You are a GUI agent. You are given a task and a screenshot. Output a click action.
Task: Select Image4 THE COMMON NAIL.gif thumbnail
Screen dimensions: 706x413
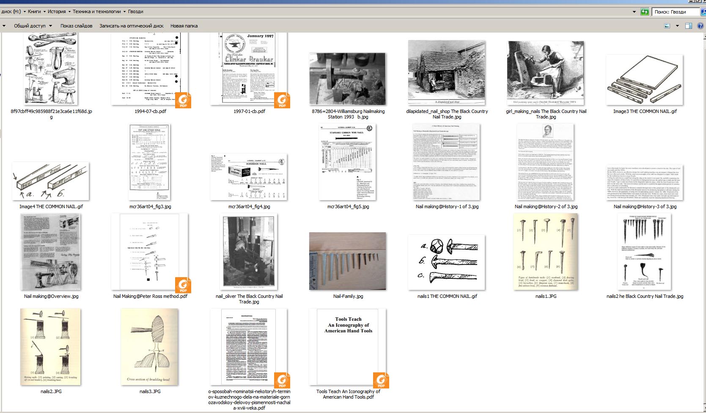(x=51, y=181)
